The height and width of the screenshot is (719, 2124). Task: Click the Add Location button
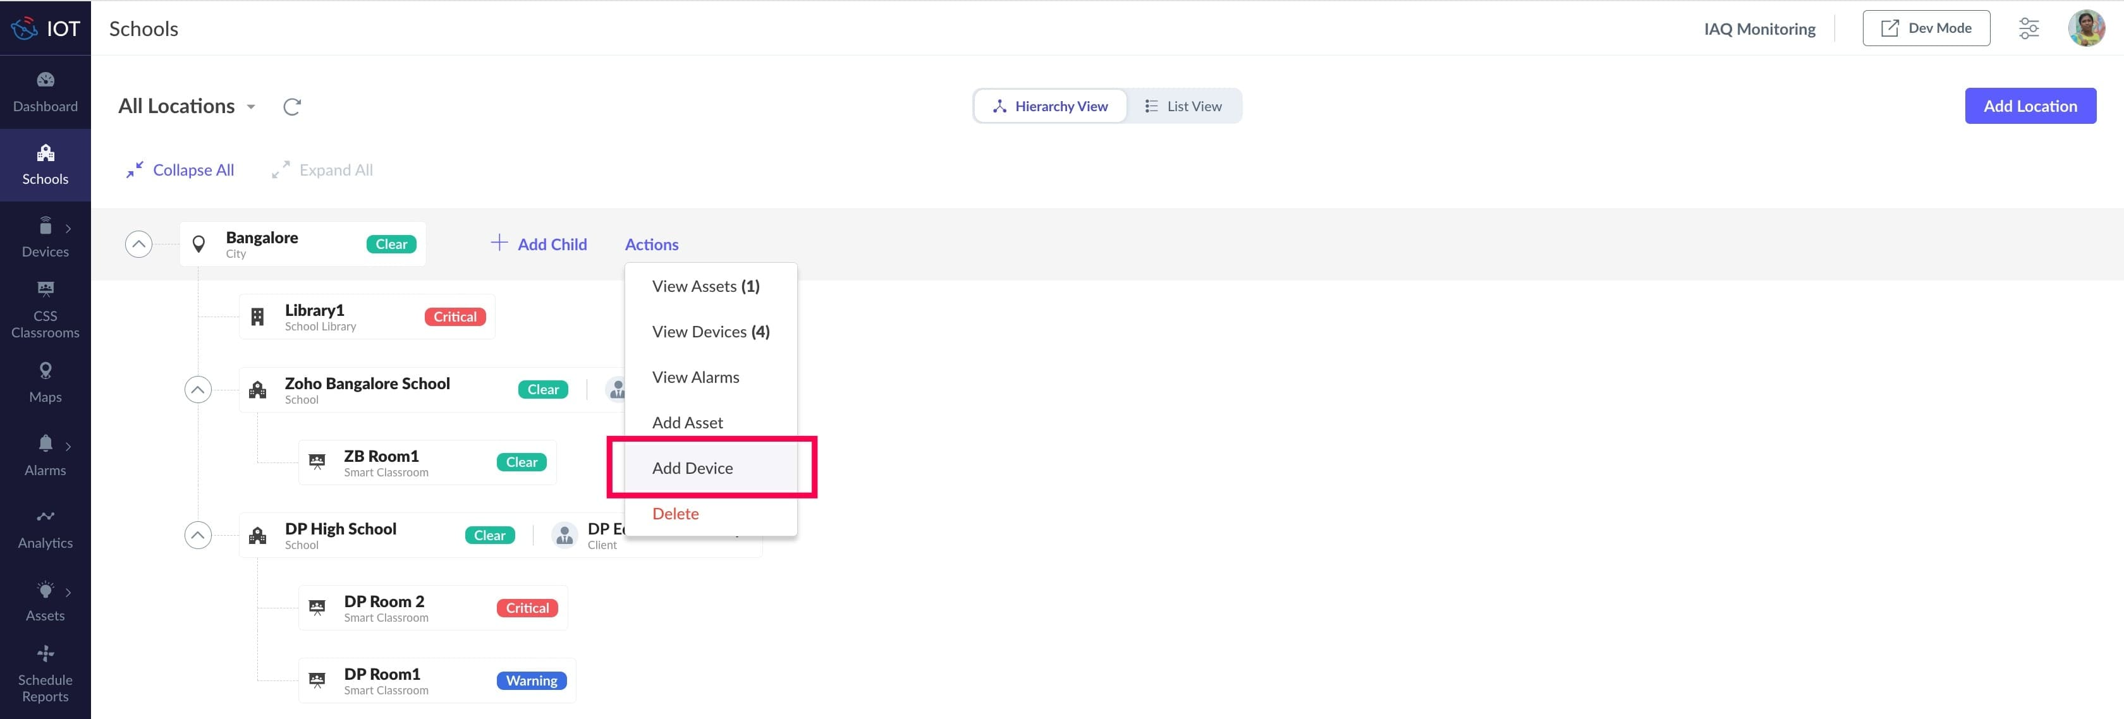coord(2029,106)
